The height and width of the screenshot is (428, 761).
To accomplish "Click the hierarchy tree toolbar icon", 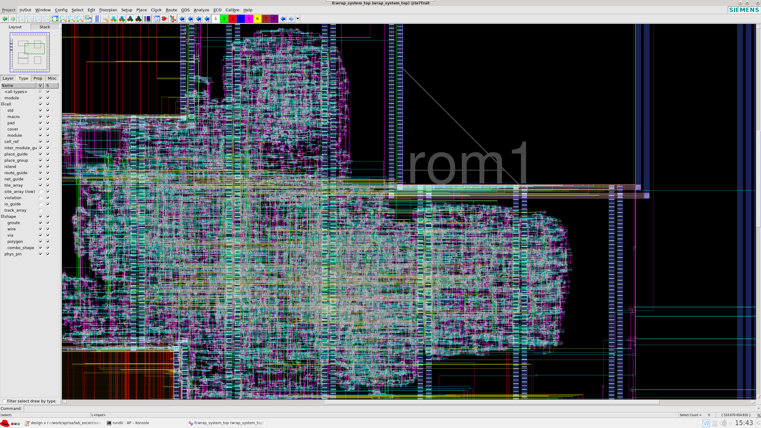I will coord(173,19).
